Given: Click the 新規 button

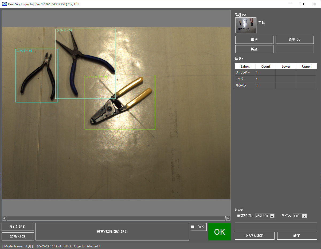Looking at the screenshot, I should [x=254, y=49].
